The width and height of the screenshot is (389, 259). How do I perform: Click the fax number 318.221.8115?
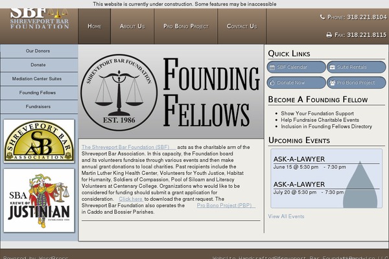click(367, 35)
